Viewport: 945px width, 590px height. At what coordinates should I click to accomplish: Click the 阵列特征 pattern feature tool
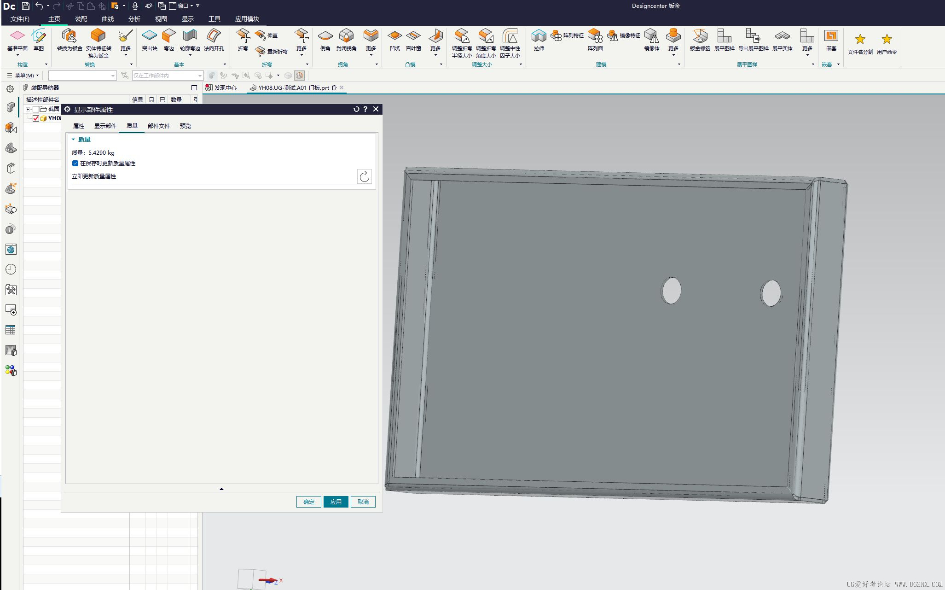567,35
